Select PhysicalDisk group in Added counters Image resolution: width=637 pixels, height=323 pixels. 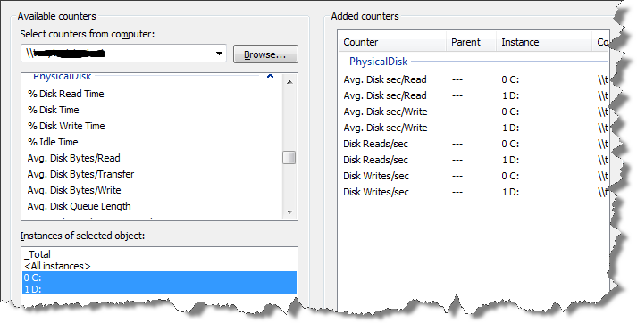(x=378, y=62)
